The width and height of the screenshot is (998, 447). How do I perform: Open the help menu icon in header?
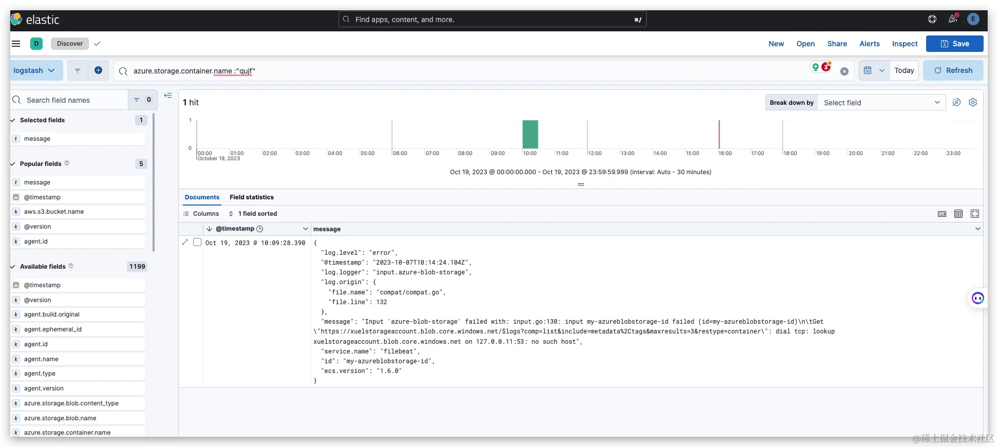(x=932, y=19)
